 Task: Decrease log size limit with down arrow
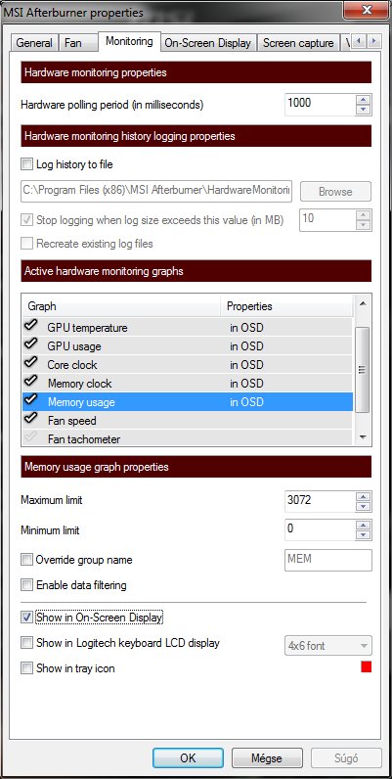[x=364, y=225]
